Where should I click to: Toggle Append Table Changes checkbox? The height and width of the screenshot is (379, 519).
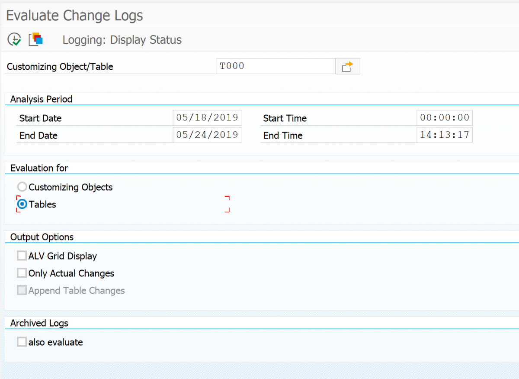pos(22,291)
